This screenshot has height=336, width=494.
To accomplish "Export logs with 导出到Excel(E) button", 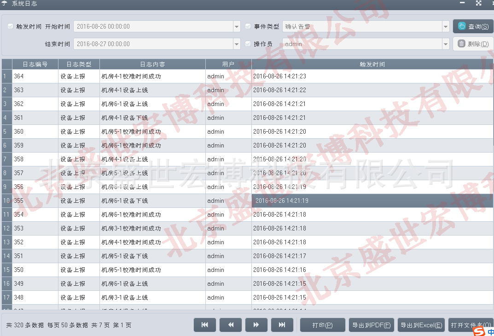I will click(x=421, y=325).
